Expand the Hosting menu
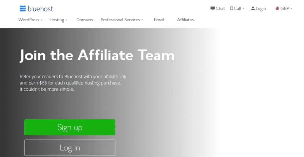 coord(58,20)
